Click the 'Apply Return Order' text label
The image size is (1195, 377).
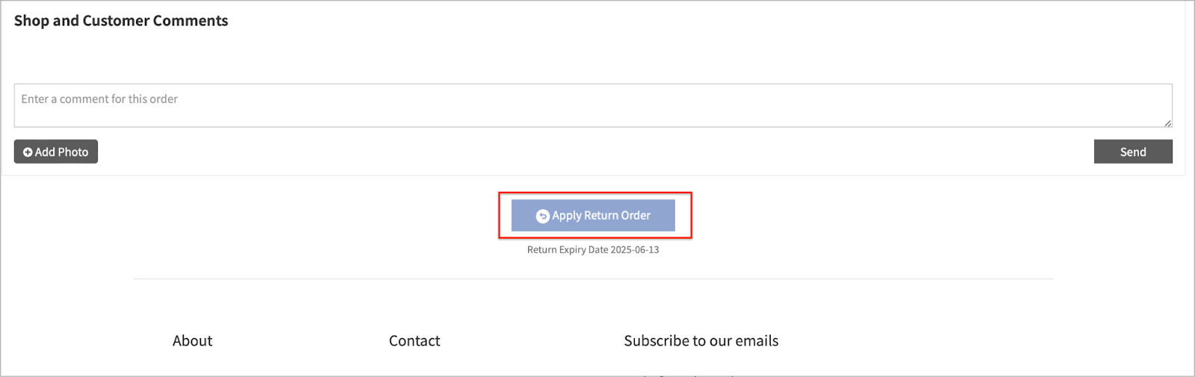click(601, 216)
